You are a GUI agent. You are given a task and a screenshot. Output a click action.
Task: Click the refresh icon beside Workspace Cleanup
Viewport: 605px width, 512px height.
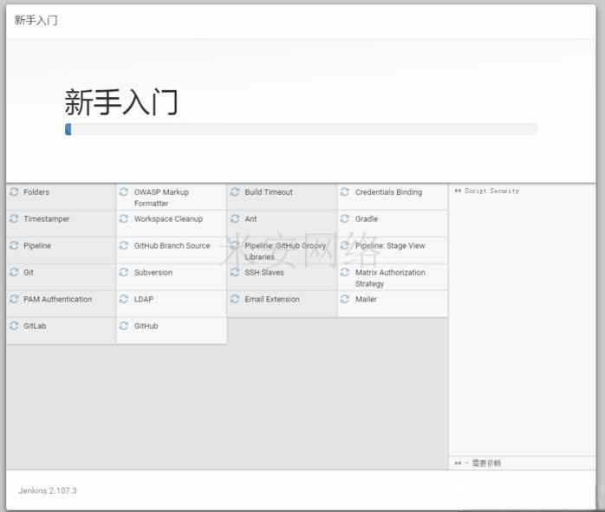124,218
